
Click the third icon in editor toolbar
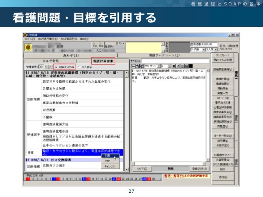(x=142, y=66)
